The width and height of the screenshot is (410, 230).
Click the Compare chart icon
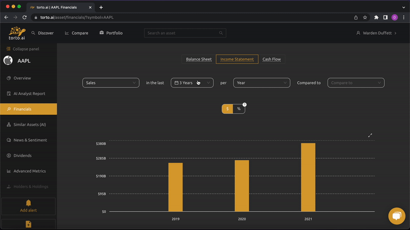[67, 33]
